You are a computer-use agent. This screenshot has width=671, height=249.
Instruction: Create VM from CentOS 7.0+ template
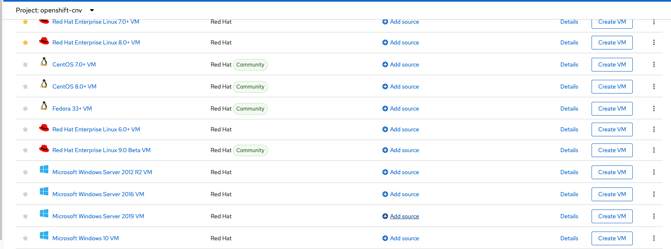(x=612, y=64)
